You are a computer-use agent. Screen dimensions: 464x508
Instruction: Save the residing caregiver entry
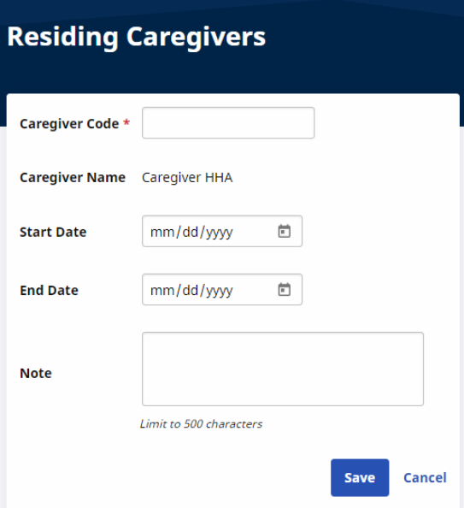tap(360, 477)
